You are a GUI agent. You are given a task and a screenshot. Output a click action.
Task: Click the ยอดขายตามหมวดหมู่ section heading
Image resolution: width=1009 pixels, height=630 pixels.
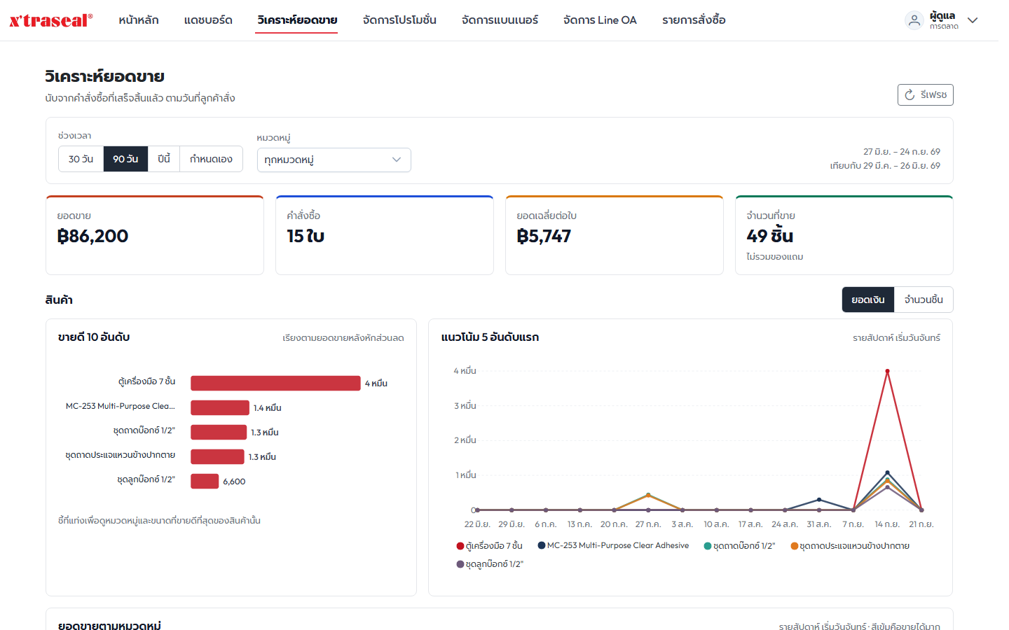click(109, 625)
